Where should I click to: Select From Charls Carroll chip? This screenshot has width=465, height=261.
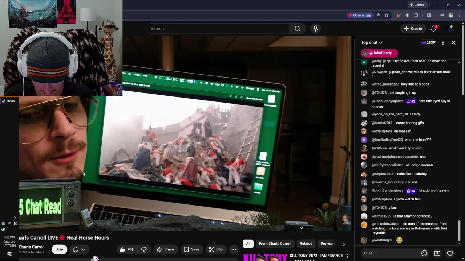pos(275,244)
